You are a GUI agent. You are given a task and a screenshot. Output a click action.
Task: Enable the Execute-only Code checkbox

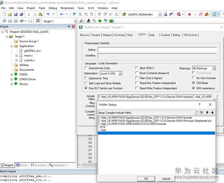click(86, 68)
